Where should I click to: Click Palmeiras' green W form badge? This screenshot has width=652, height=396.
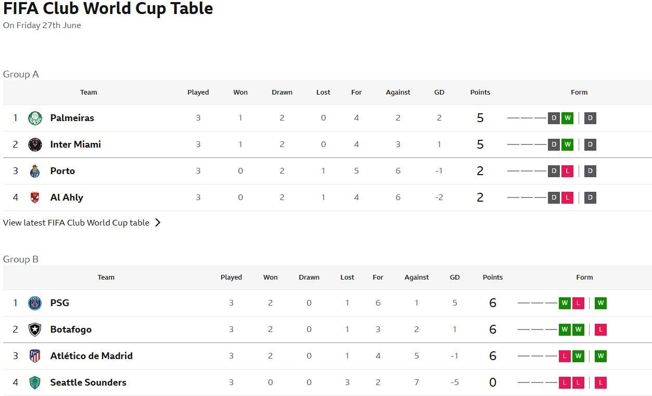tap(567, 118)
